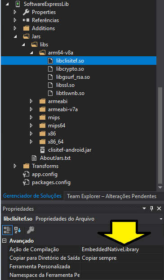Collapse the SoftwareExpressLib project node
This screenshot has height=280, width=164.
click(7, 4)
